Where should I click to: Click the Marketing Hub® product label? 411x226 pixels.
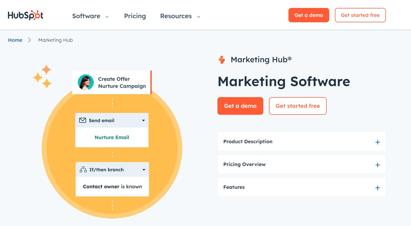coord(261,59)
